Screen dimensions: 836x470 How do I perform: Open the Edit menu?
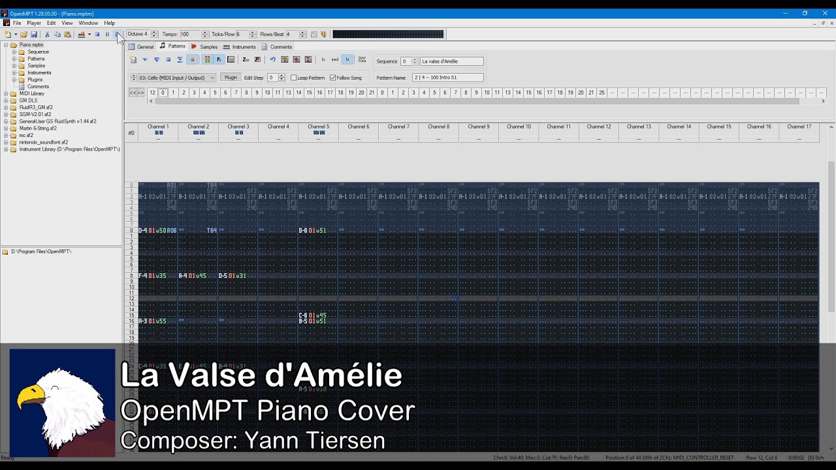pyautogui.click(x=51, y=23)
